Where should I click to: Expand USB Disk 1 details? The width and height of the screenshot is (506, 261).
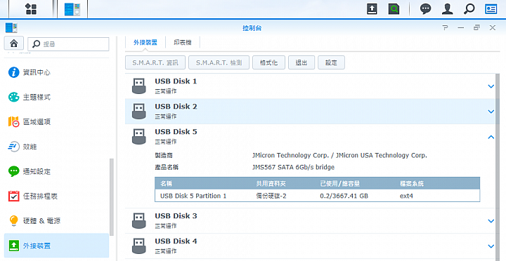[491, 86]
